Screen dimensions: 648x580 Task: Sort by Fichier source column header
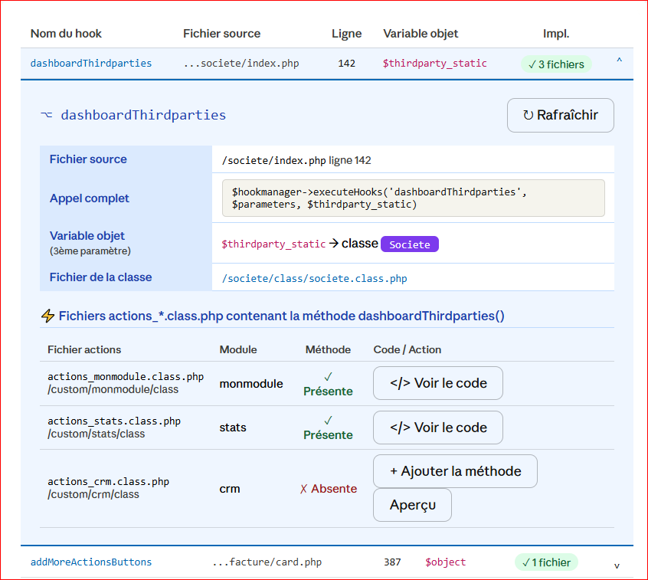[x=221, y=34]
